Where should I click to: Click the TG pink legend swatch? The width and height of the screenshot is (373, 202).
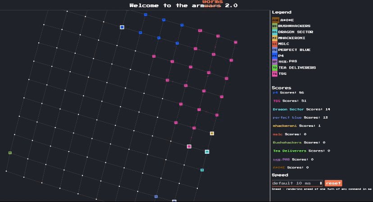[x=275, y=73]
